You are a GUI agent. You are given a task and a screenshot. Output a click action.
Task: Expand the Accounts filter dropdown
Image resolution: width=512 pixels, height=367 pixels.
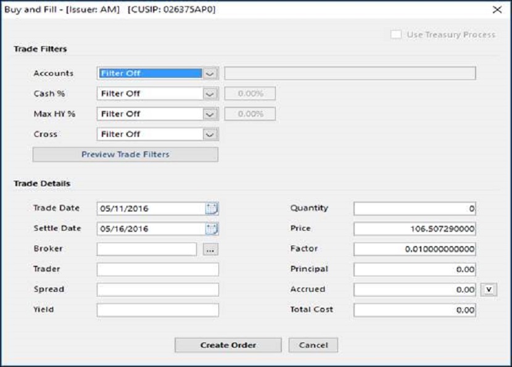tap(210, 73)
